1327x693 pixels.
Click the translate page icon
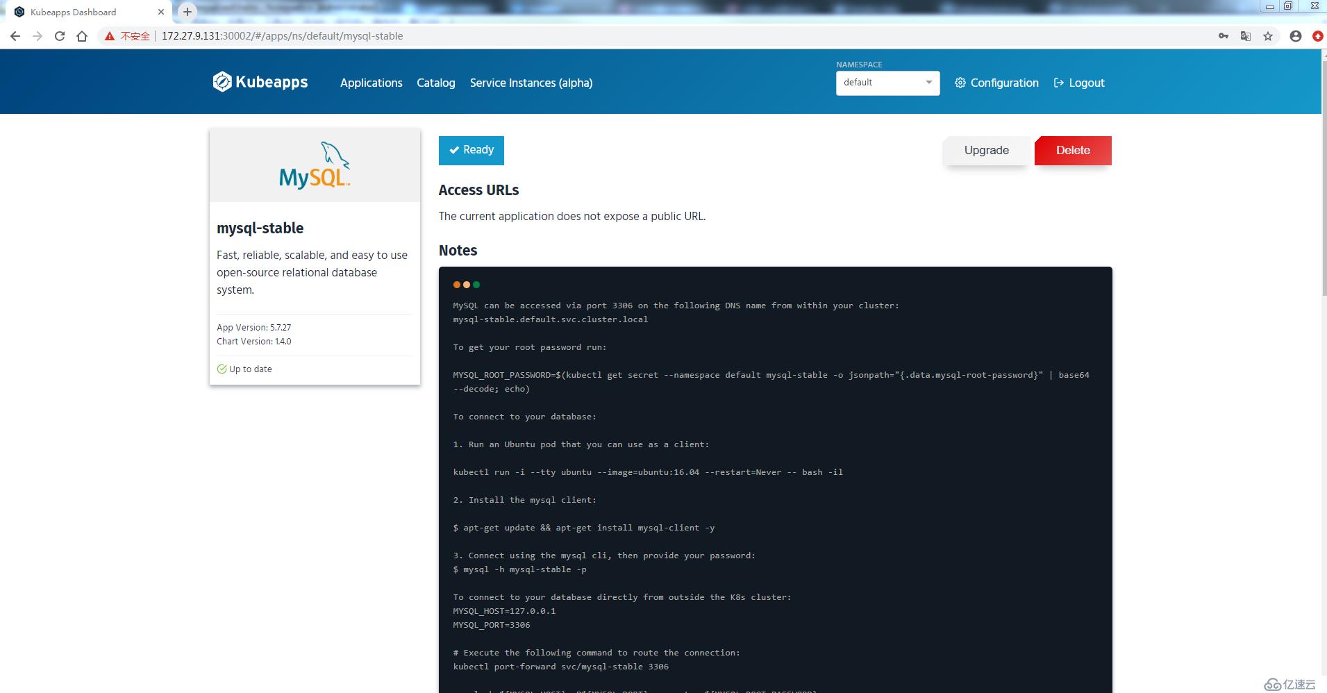1246,36
